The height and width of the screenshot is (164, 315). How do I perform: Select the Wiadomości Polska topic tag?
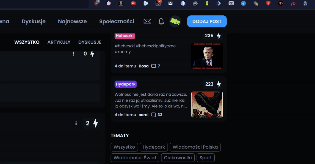point(195,147)
